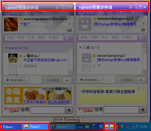Screen dimensions: 151x131
Task: Click left contact list scroll up arrow
Action: tap(70, 45)
